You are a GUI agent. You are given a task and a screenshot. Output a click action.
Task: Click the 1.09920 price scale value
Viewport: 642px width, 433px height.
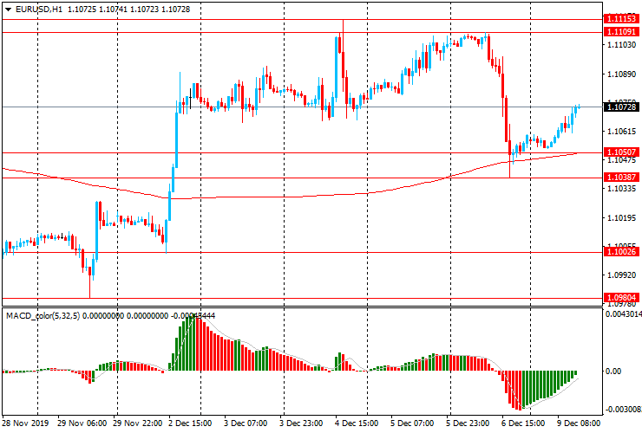coord(621,275)
